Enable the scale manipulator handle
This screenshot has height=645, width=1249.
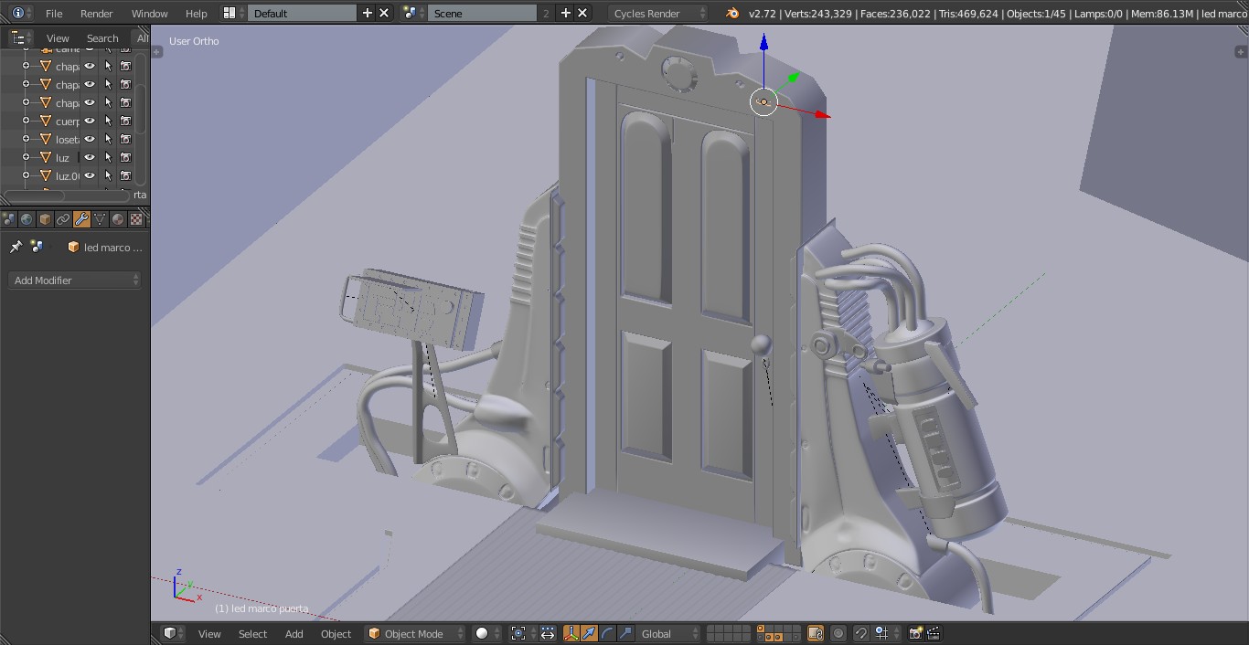click(625, 633)
